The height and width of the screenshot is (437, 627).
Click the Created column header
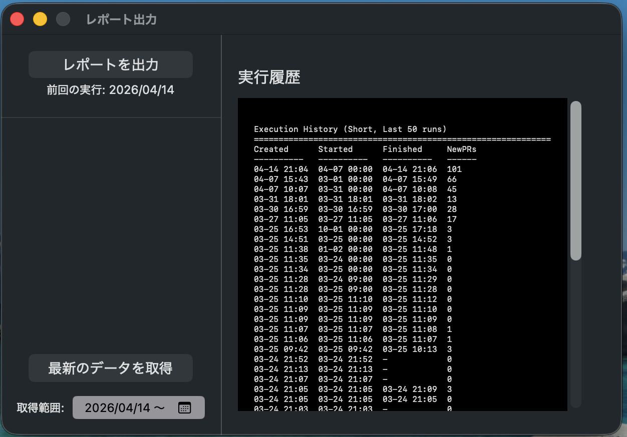point(271,149)
